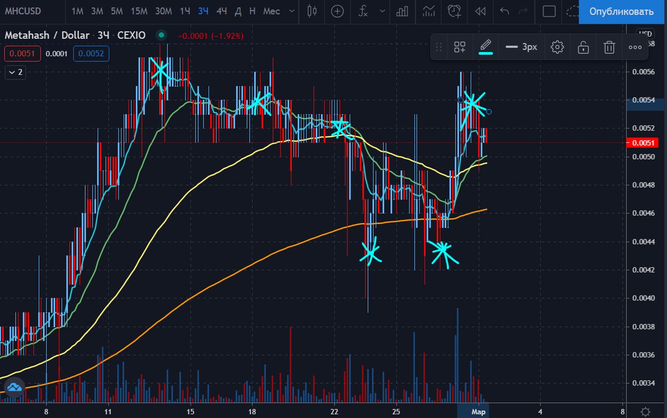Select the Д daily timeframe
The width and height of the screenshot is (667, 418).
tap(238, 11)
